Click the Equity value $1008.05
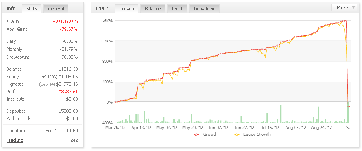 pyautogui.click(x=68, y=77)
